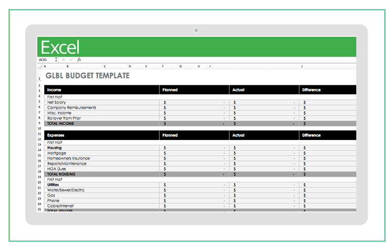The image size is (392, 252).
Task: Select the Mortgage label cell
Action: pyautogui.click(x=56, y=153)
